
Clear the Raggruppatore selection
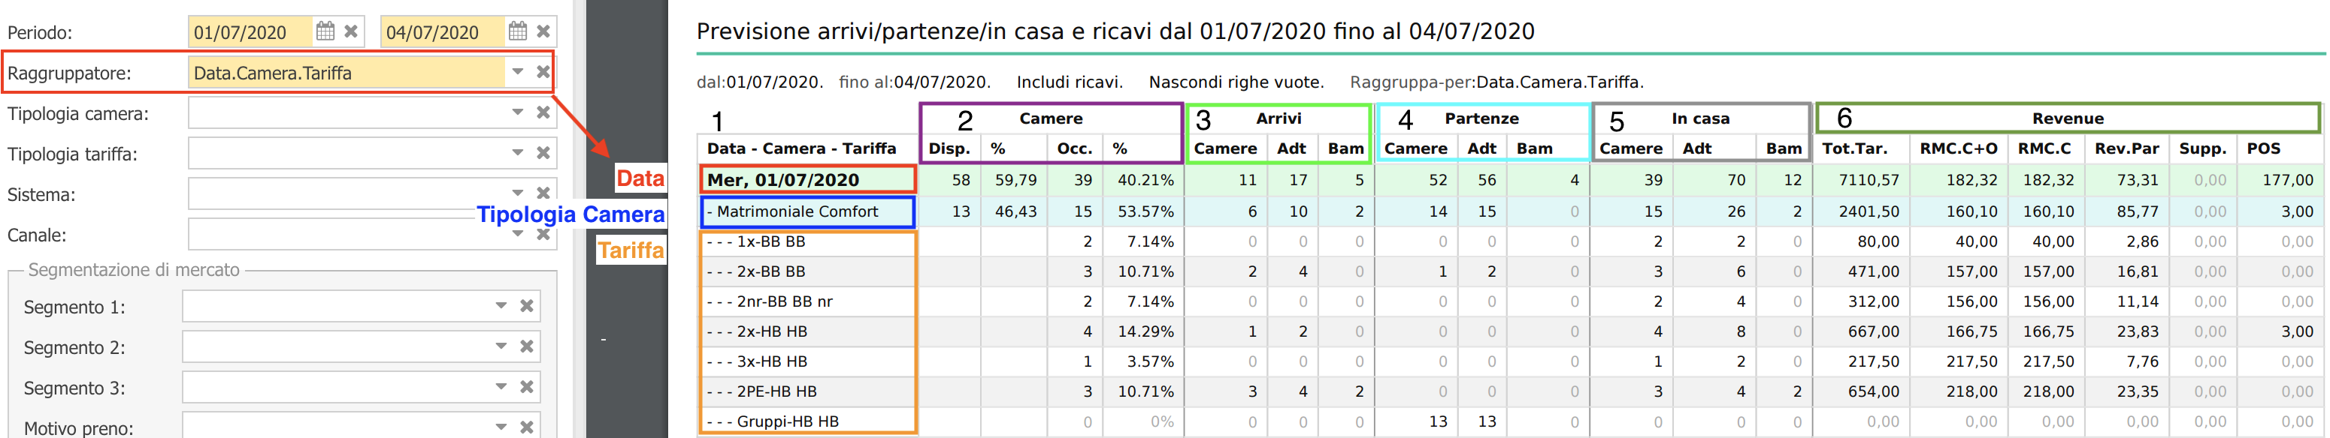[x=543, y=72]
